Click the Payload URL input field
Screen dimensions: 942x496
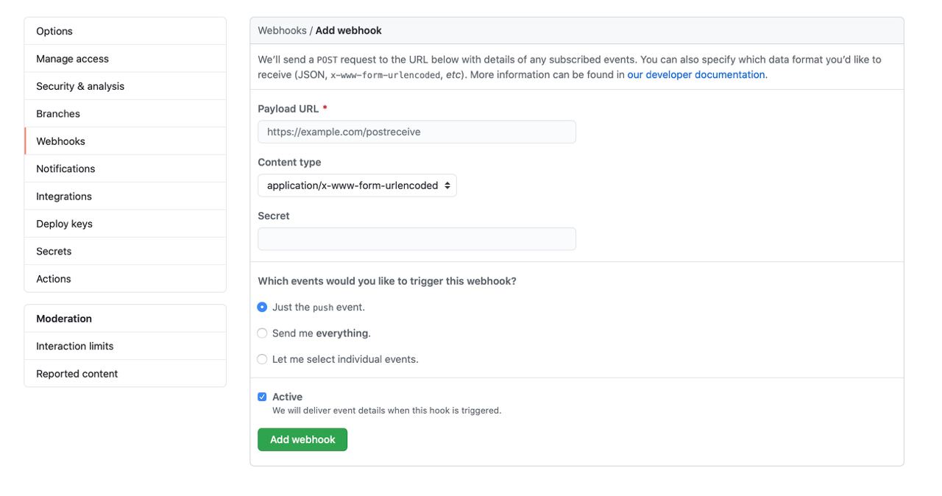coord(417,132)
